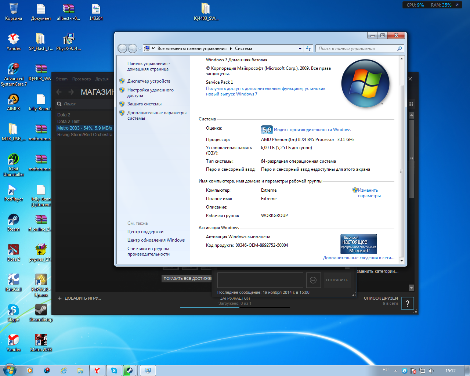Open the PvPWaR - Ярлык shortcut
The width and height of the screenshot is (470, 376).
point(41,285)
